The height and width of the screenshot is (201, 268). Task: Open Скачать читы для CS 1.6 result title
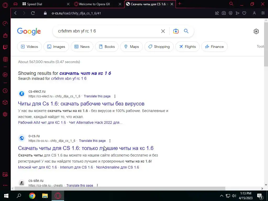point(86,148)
